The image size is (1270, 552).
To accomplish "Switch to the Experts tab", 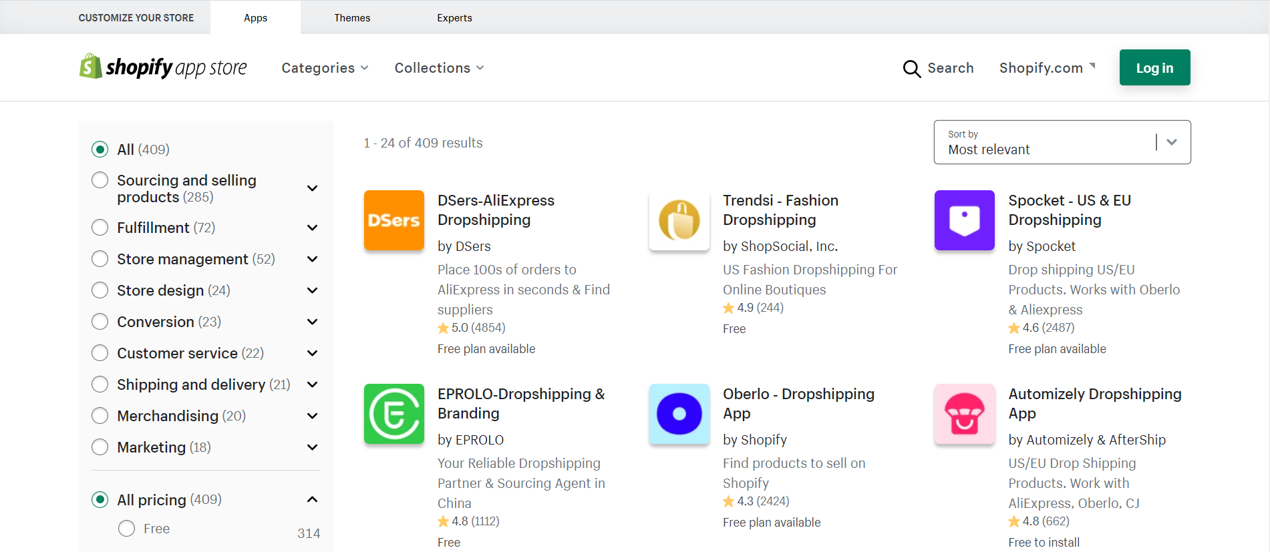I will (x=454, y=17).
